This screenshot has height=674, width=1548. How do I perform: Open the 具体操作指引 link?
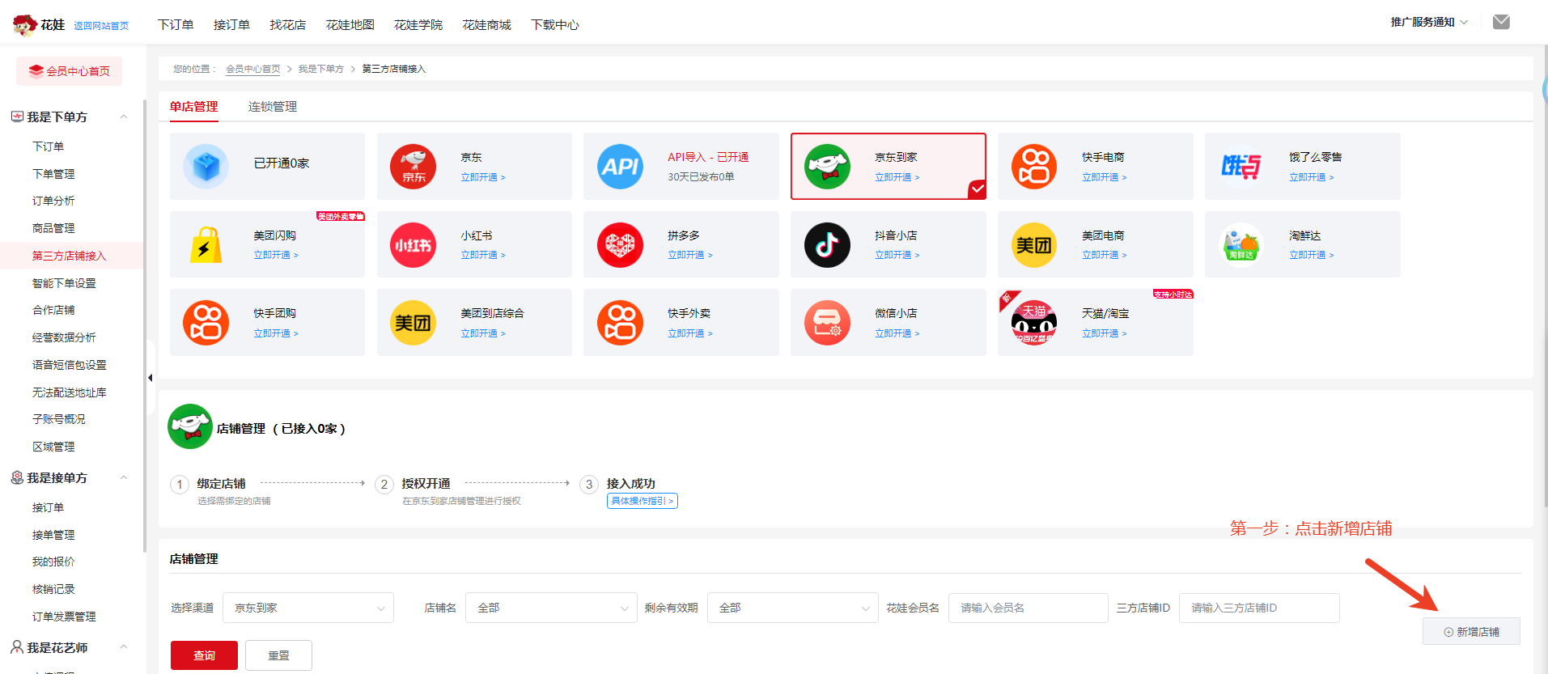(x=642, y=501)
